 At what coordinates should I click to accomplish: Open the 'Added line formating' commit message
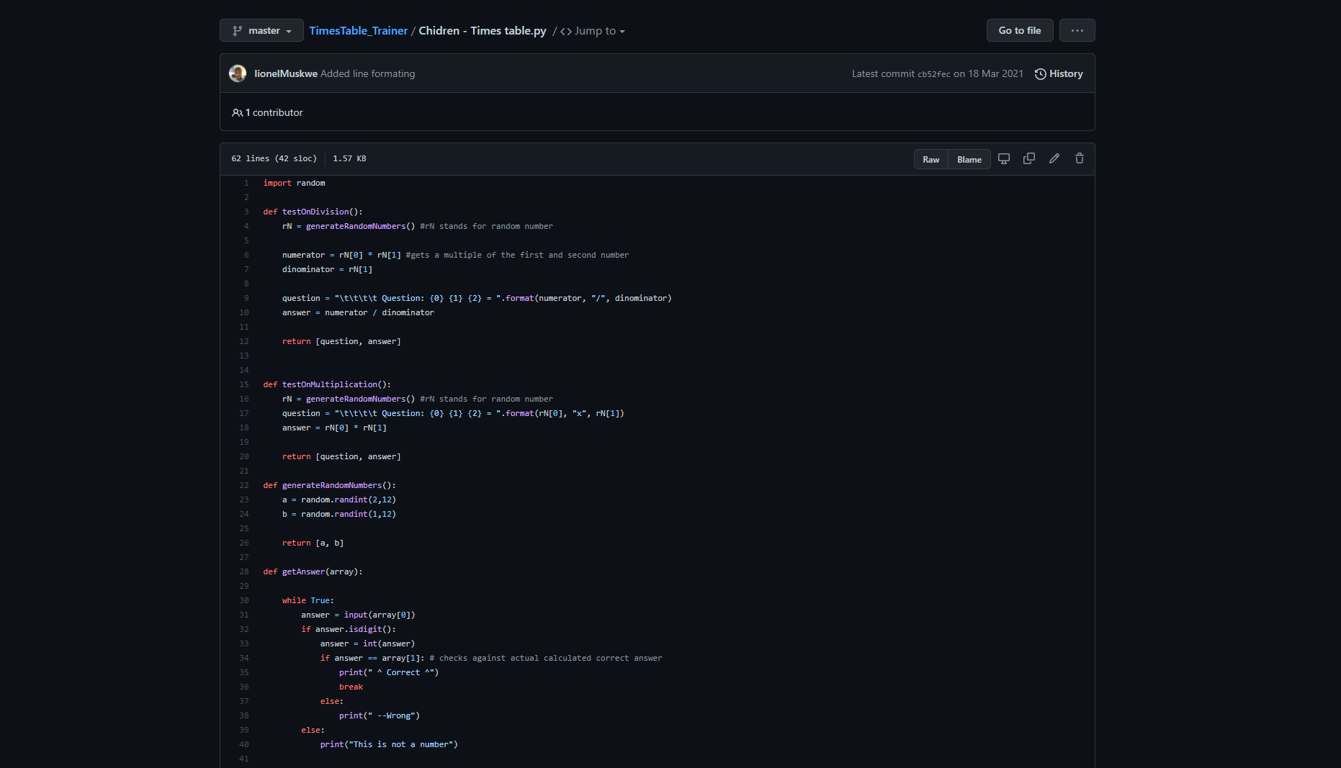pyautogui.click(x=367, y=73)
